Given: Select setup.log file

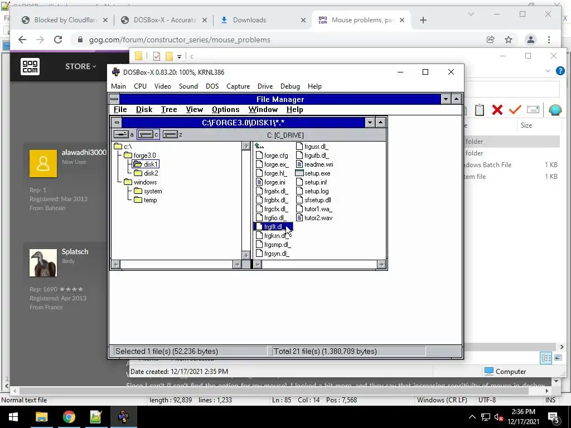Looking at the screenshot, I should coord(312,191).
